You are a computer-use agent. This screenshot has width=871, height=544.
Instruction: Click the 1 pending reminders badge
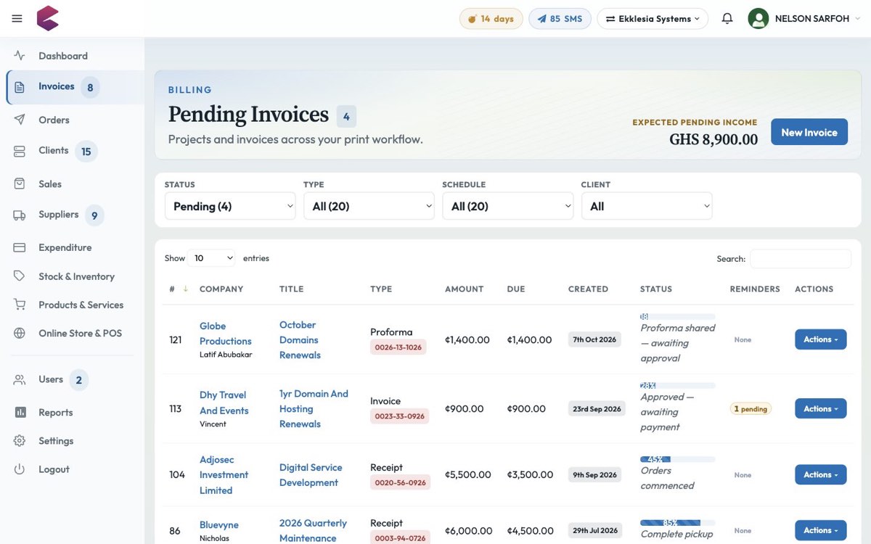[x=751, y=408]
